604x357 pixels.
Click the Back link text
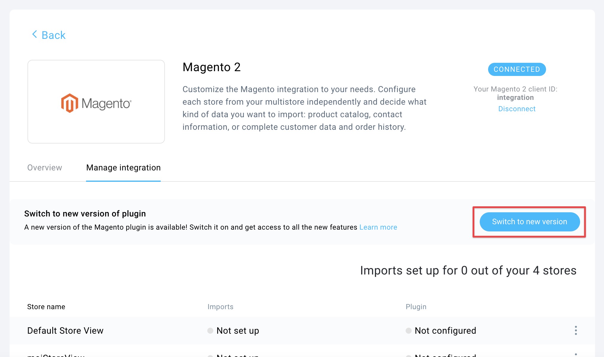(x=53, y=35)
